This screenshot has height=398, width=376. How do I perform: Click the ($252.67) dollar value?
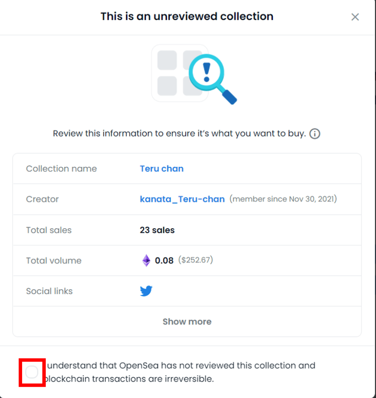point(195,260)
